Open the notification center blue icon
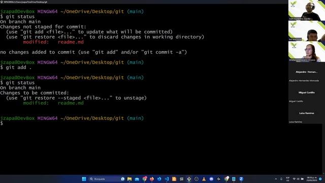Viewport: 325px width, 183px height. click(x=320, y=179)
